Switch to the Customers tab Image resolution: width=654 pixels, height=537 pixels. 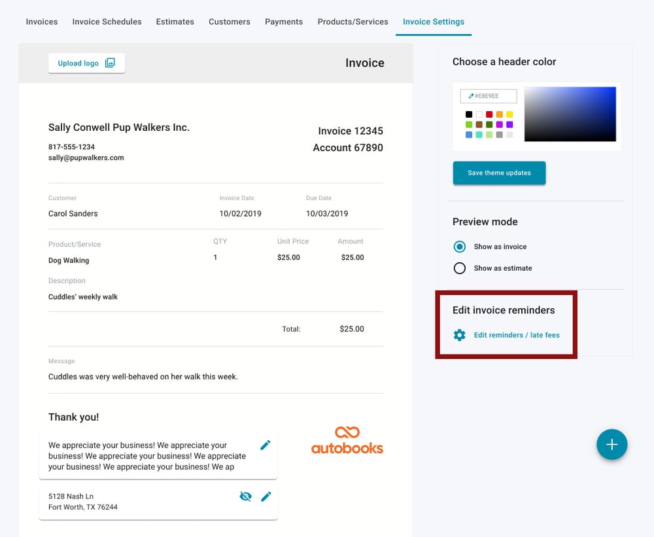tap(229, 22)
